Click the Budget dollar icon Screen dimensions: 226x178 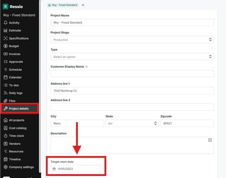pos(5,46)
